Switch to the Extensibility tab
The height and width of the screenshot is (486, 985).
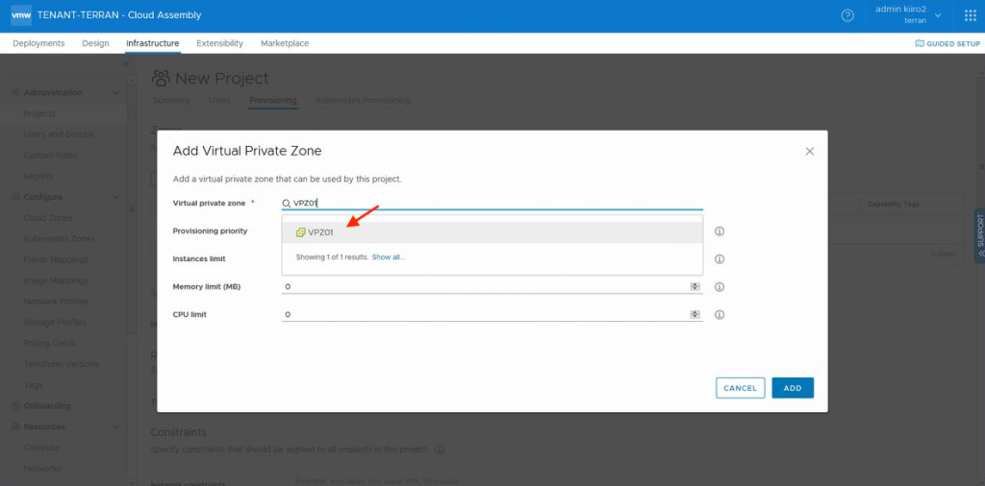pos(220,43)
